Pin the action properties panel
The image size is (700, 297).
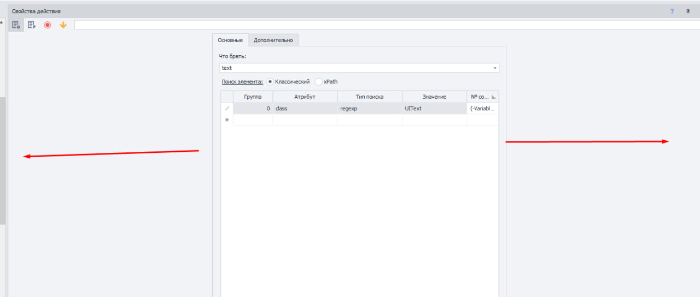pos(688,11)
